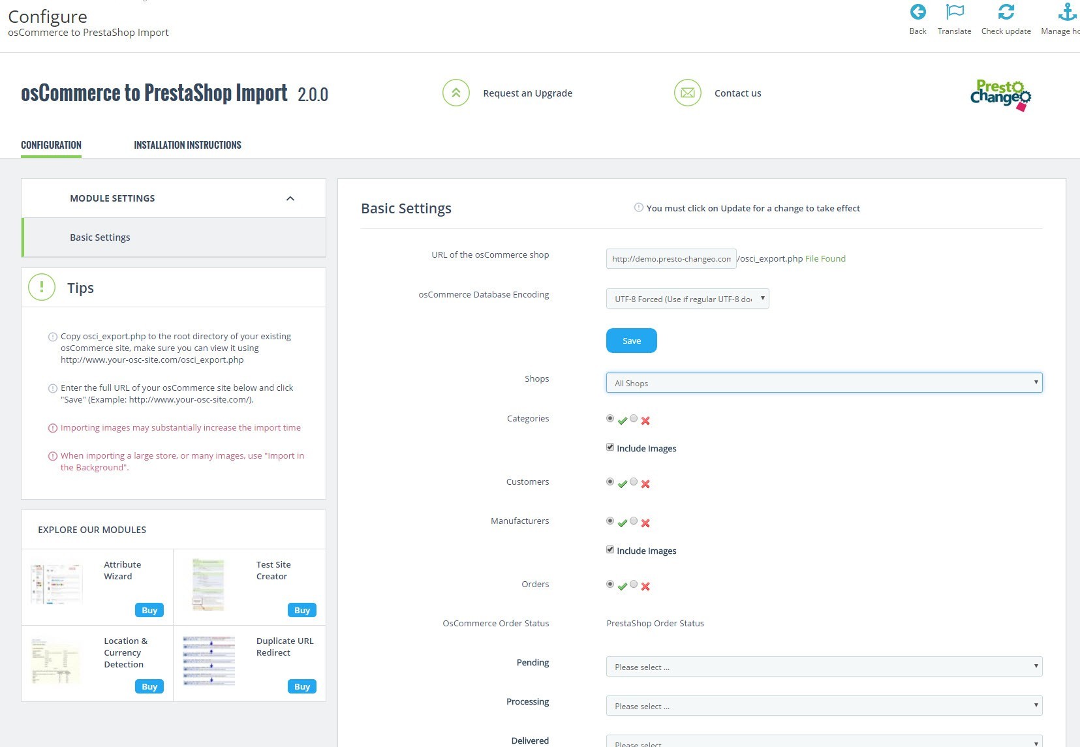Click Buy for Test Site Creator
The width and height of the screenshot is (1080, 747).
[x=302, y=610]
